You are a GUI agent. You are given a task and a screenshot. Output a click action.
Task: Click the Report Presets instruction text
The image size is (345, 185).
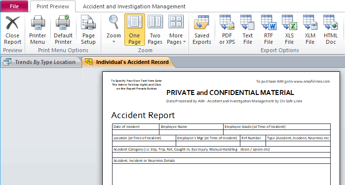[x=136, y=85]
